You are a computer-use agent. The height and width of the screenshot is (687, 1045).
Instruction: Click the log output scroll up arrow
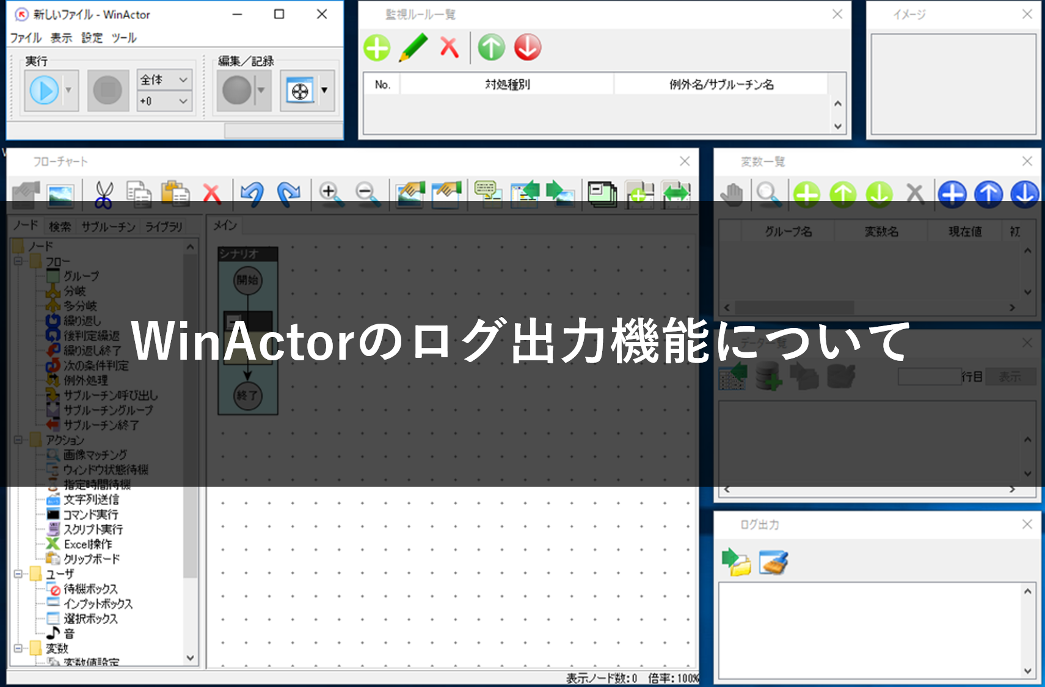[x=1028, y=591]
